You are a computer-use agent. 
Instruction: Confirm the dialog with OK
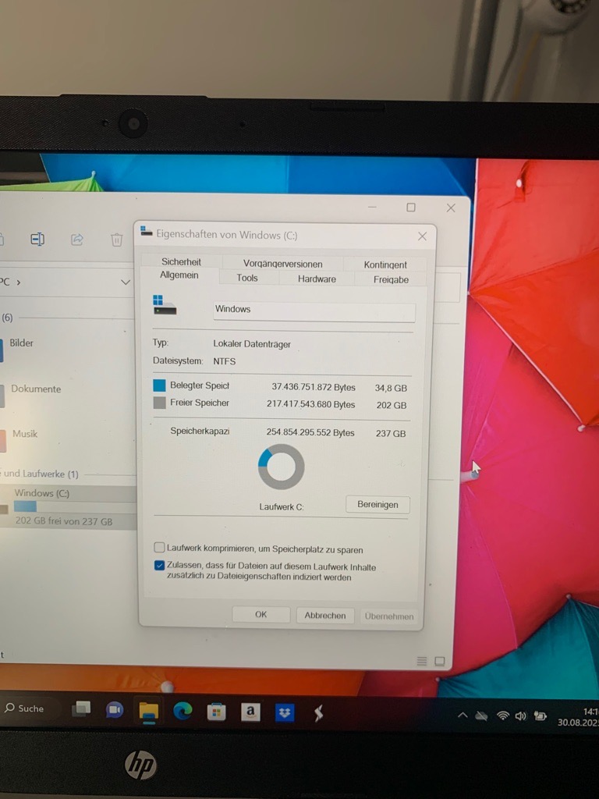(261, 615)
